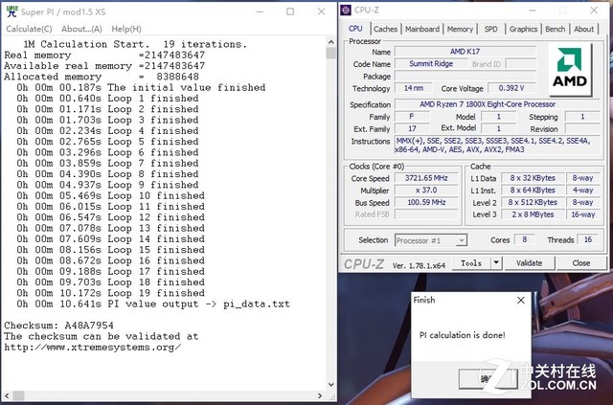Click the L1 Data value 8 x 32 KBytes
The height and width of the screenshot is (405, 613).
click(533, 178)
